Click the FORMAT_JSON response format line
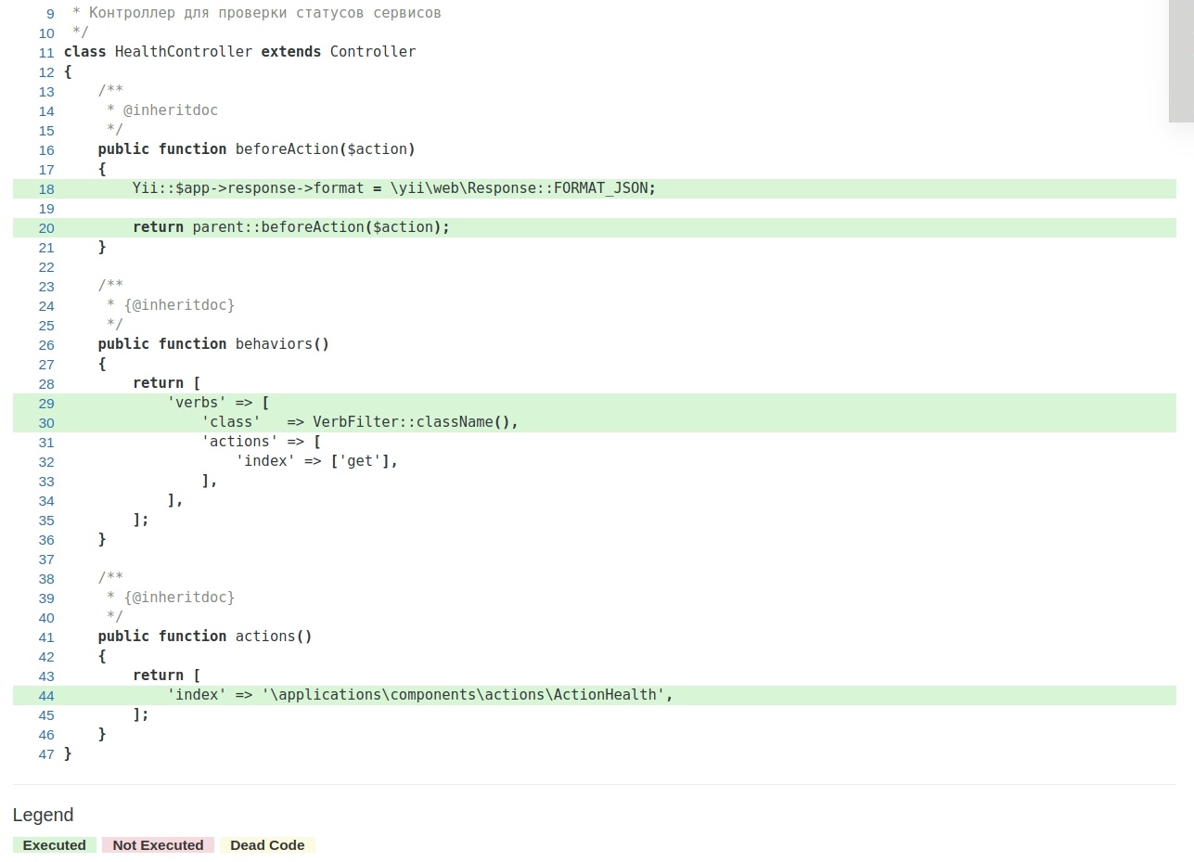Image resolution: width=1194 pixels, height=862 pixels. [594, 189]
